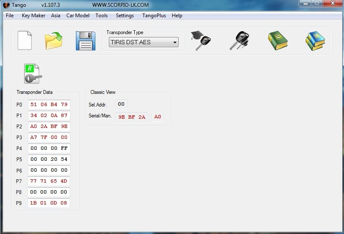This screenshot has height=234, width=344.
Task: Open the single green book icon
Action: pos(278,40)
